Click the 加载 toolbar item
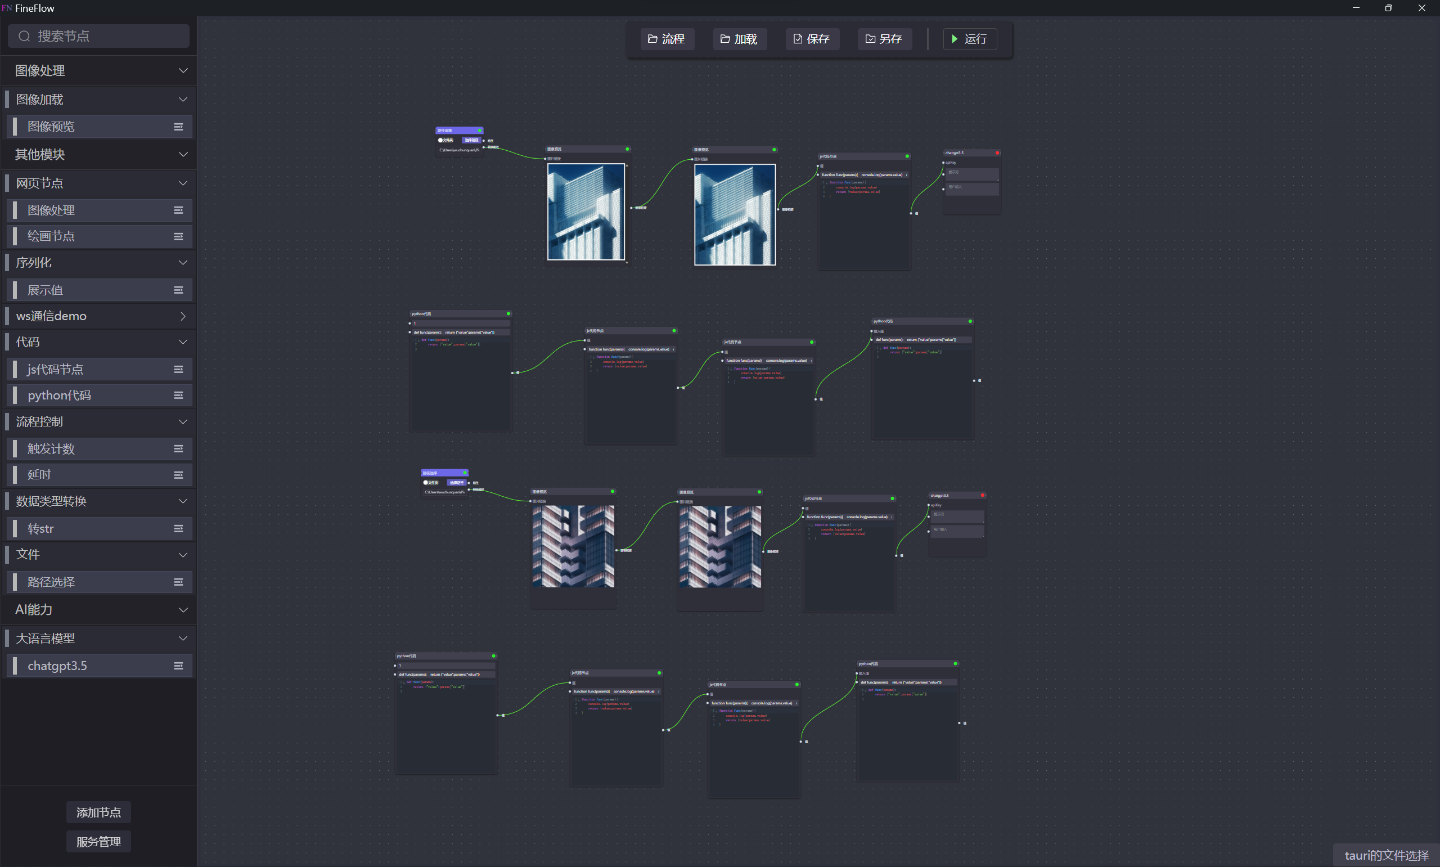This screenshot has height=867, width=1440. [739, 39]
